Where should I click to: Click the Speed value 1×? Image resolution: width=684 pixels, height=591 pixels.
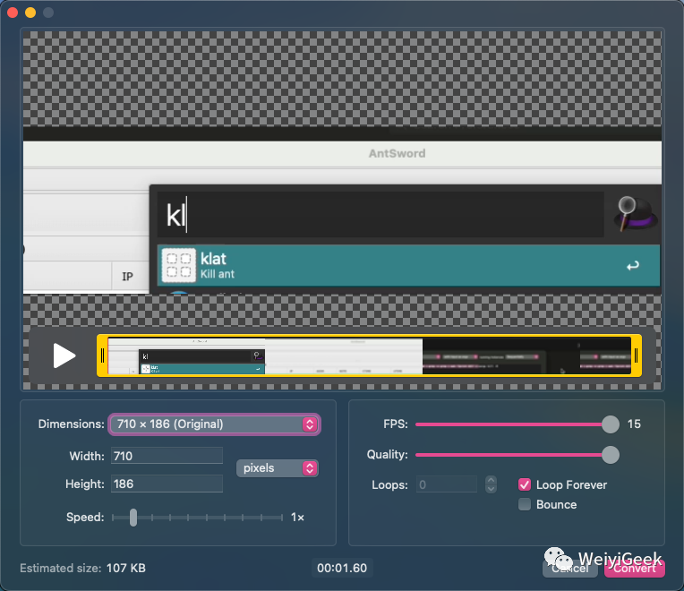click(297, 518)
